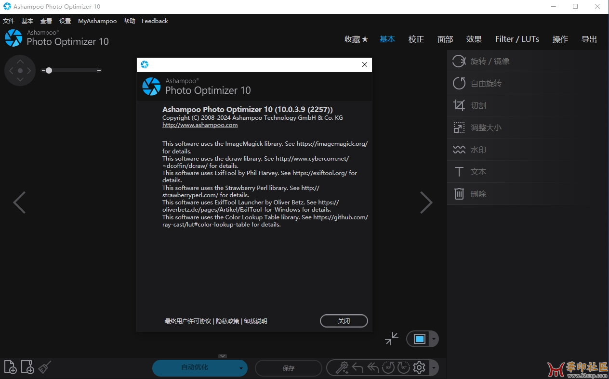The width and height of the screenshot is (609, 379).
Task: Switch to the 收藏 ★ favorites tab
Action: (x=356, y=39)
